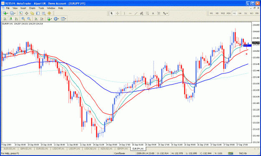The image size is (261, 156).
Task: Set timeframe to MN
Action: click(257, 13)
